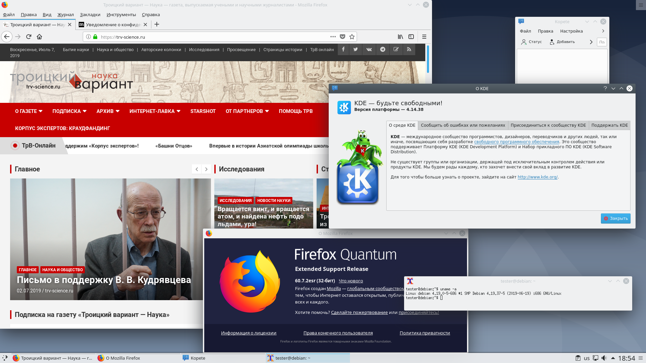Screen dimensions: 646x363
Task: Bookmark this page with star icon
Action: click(352, 37)
